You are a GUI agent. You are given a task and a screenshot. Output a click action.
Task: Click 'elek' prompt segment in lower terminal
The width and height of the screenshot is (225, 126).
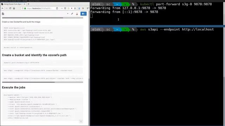coord(96,29)
